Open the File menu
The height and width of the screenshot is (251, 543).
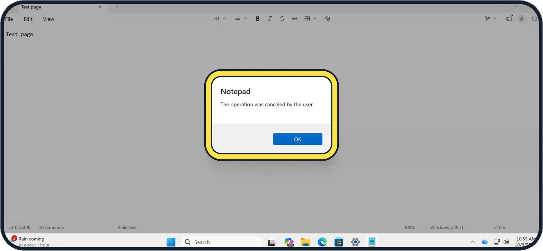coord(9,19)
